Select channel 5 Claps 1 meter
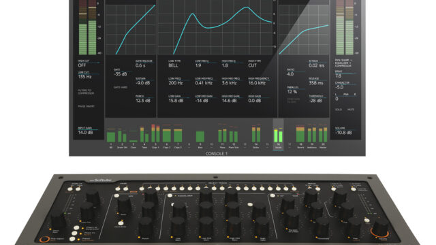This screenshot has width=436, height=245. (155, 133)
